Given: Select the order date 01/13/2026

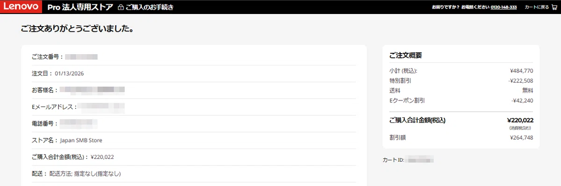Looking at the screenshot, I should pyautogui.click(x=69, y=73).
